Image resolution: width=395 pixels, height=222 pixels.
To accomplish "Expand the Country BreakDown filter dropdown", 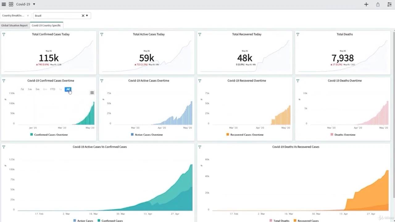I will tap(27, 15).
